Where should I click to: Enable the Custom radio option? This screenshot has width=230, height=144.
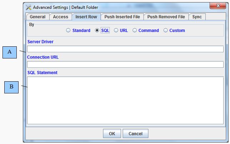(x=165, y=31)
